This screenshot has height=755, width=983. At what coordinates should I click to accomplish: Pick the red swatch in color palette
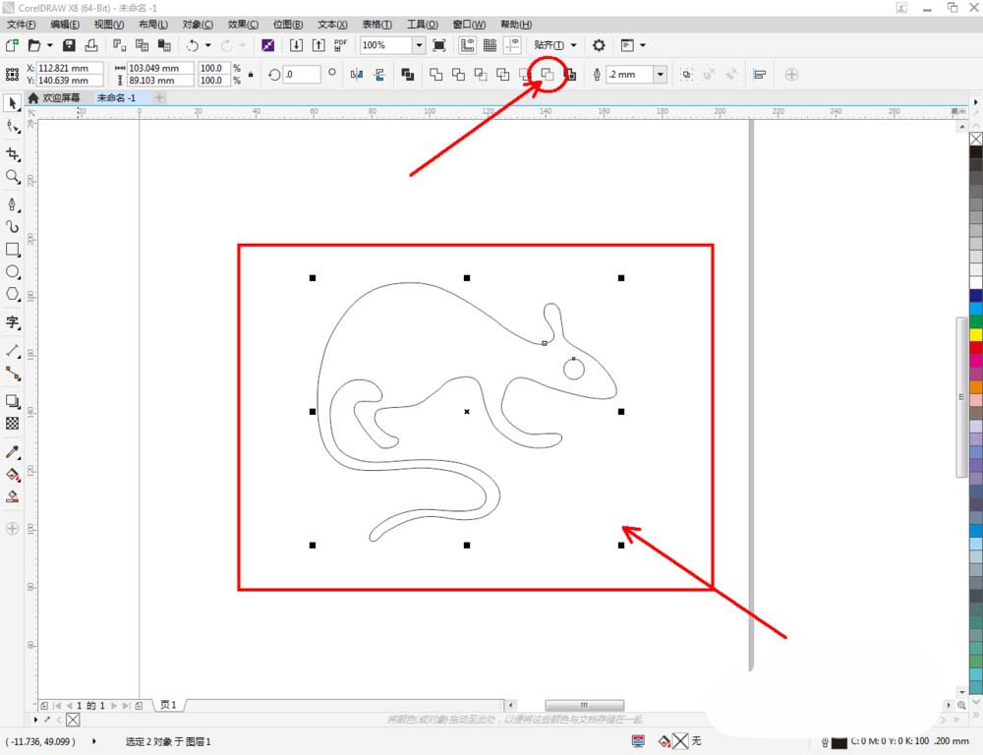[x=976, y=347]
